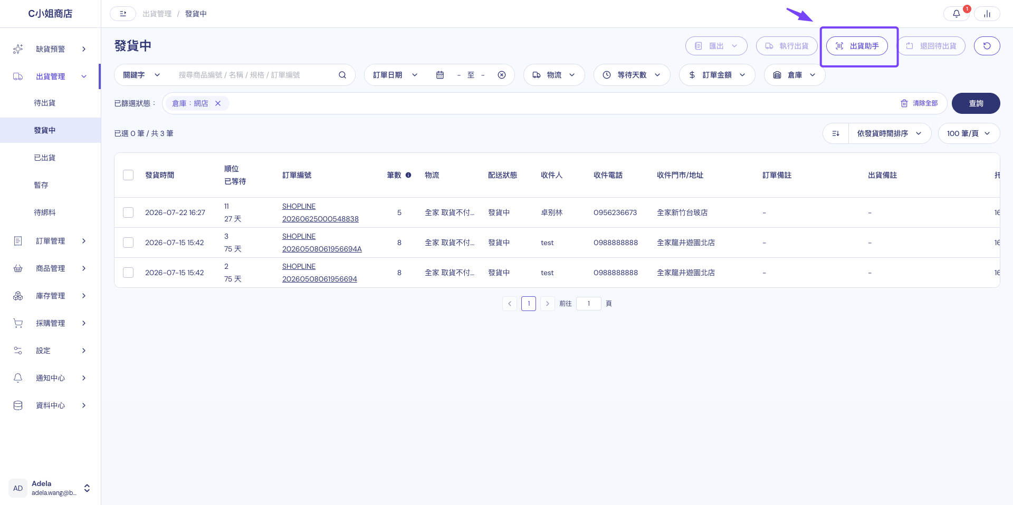Open the calendar date picker icon
This screenshot has width=1013, height=505.
click(439, 75)
